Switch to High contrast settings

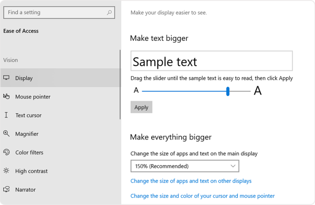(60, 171)
